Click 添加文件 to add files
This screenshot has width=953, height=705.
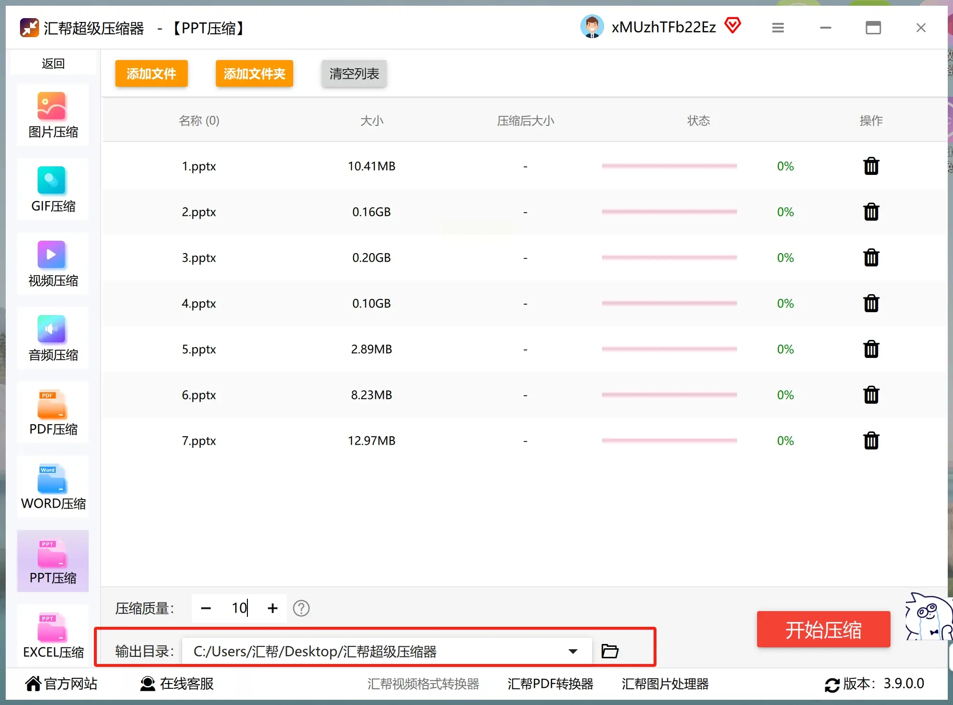click(151, 73)
